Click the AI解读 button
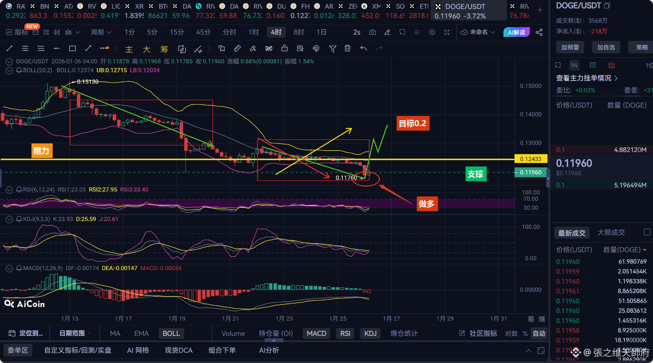The height and width of the screenshot is (363, 653). [516, 32]
